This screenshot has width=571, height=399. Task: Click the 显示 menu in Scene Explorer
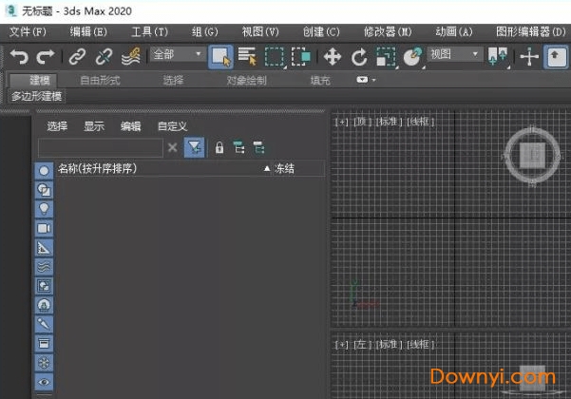point(94,126)
